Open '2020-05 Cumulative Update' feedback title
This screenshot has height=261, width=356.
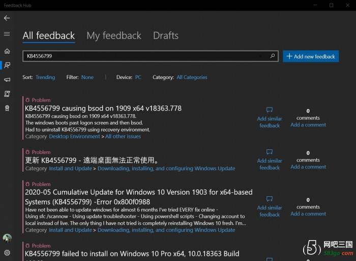point(139,197)
